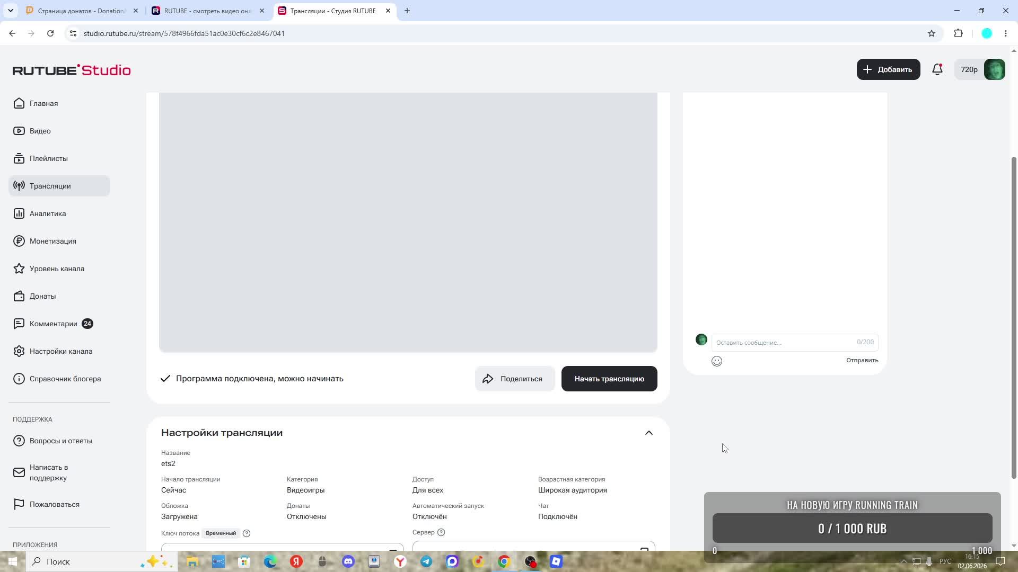Image resolution: width=1018 pixels, height=572 pixels.
Task: Click the Монетизация ruble icon
Action: click(19, 241)
